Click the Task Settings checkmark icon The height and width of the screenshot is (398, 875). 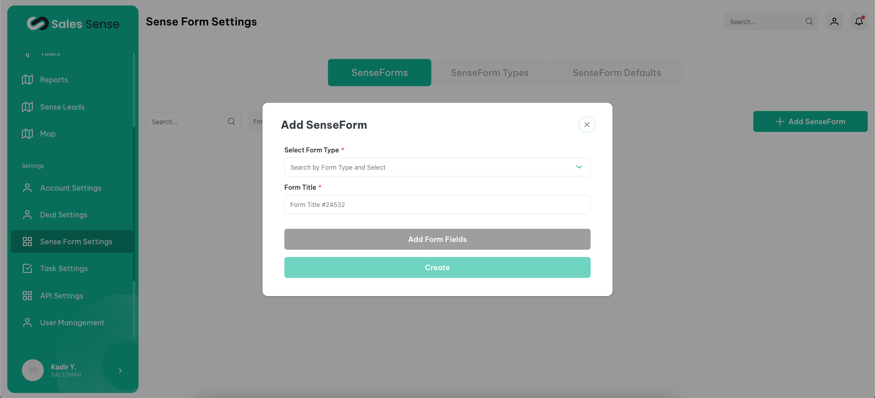point(27,268)
